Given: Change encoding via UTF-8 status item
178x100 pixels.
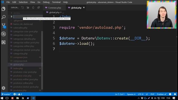Looking at the screenshot, I should coord(140,94).
